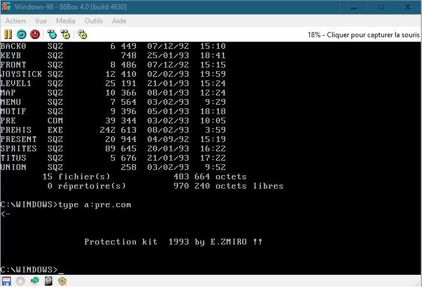Click the PRE COM file row
This screenshot has height=287, width=422.
click(113, 121)
